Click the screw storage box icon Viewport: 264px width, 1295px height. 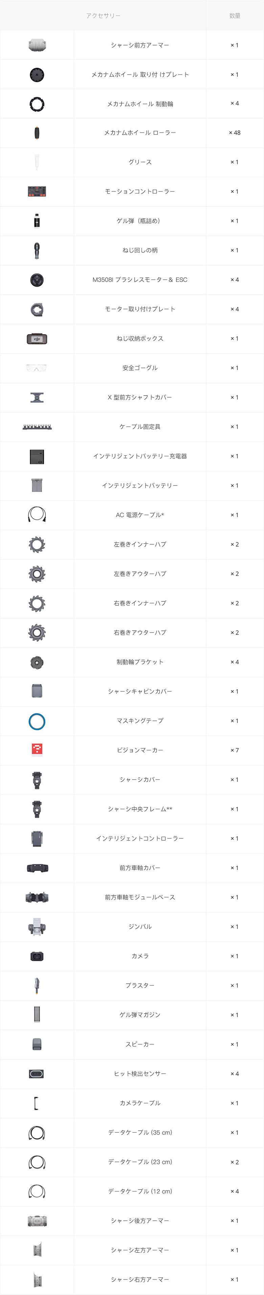(x=37, y=339)
